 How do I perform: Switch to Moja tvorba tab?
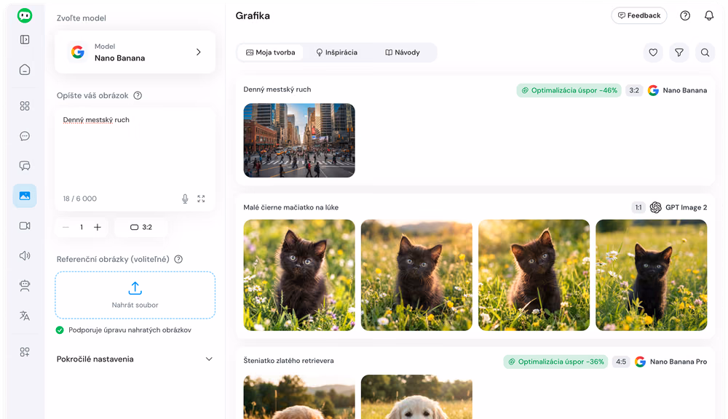(270, 52)
